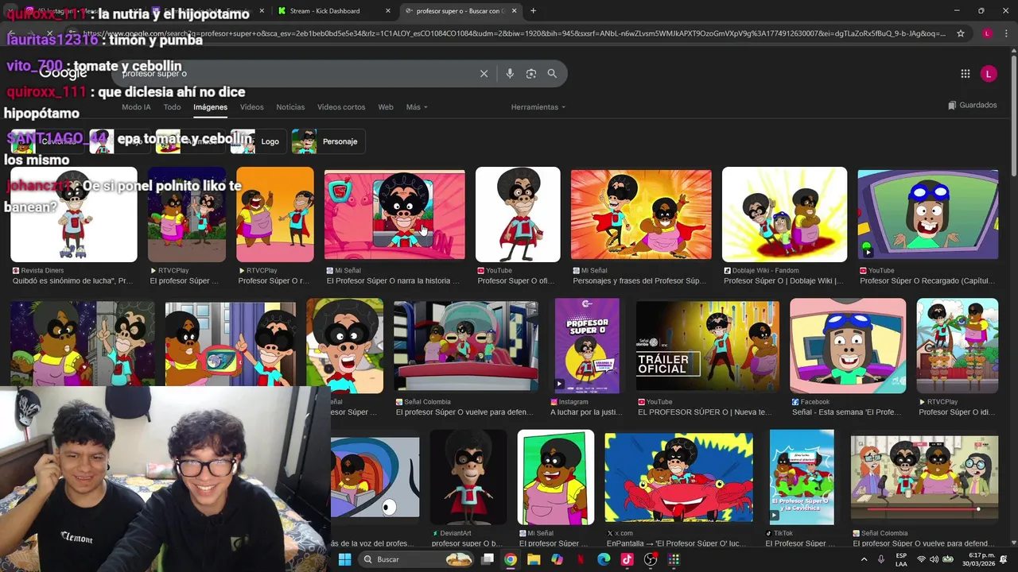
Task: Open TikTok El Profesor Súper thumbnail
Action: click(x=802, y=477)
